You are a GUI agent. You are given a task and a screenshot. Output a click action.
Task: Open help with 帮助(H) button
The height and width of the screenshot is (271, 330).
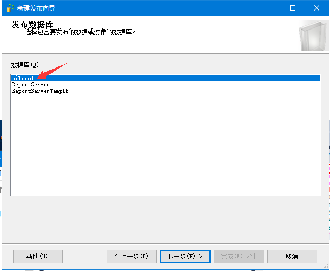[x=38, y=256]
